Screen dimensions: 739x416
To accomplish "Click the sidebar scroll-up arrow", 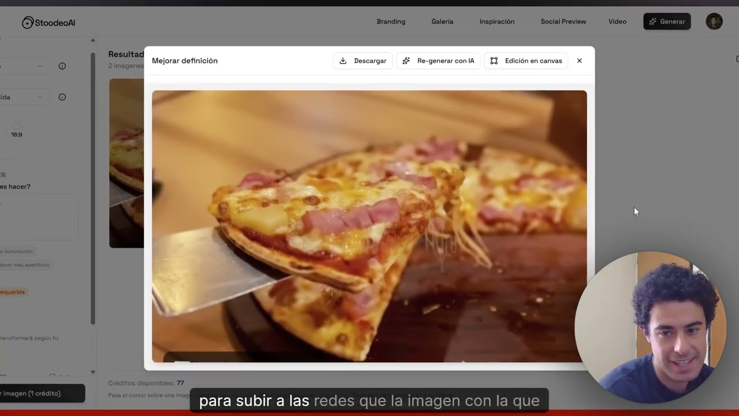I will click(x=93, y=40).
